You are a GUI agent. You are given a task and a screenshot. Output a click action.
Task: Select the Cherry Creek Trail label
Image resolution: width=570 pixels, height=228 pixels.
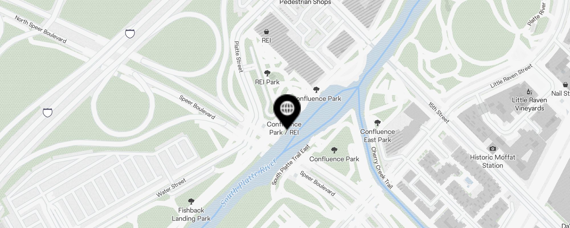click(x=382, y=168)
